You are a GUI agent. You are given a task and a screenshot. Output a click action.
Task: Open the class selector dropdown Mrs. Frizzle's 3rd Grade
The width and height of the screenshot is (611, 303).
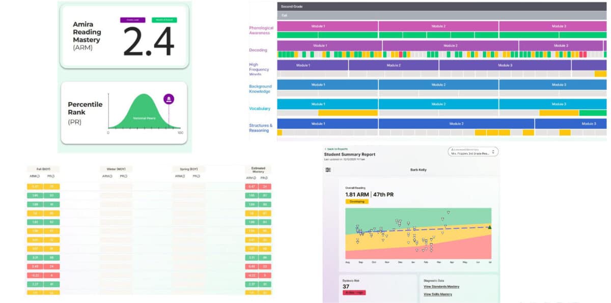(473, 152)
